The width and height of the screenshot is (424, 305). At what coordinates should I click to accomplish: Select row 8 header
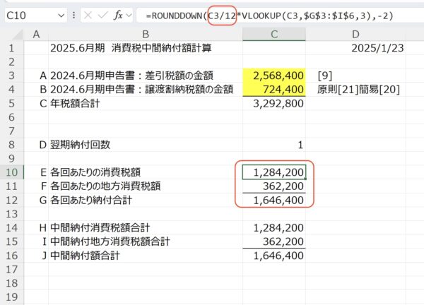click(11, 145)
